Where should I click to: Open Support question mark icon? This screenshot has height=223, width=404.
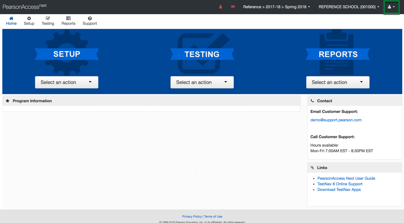(90, 19)
